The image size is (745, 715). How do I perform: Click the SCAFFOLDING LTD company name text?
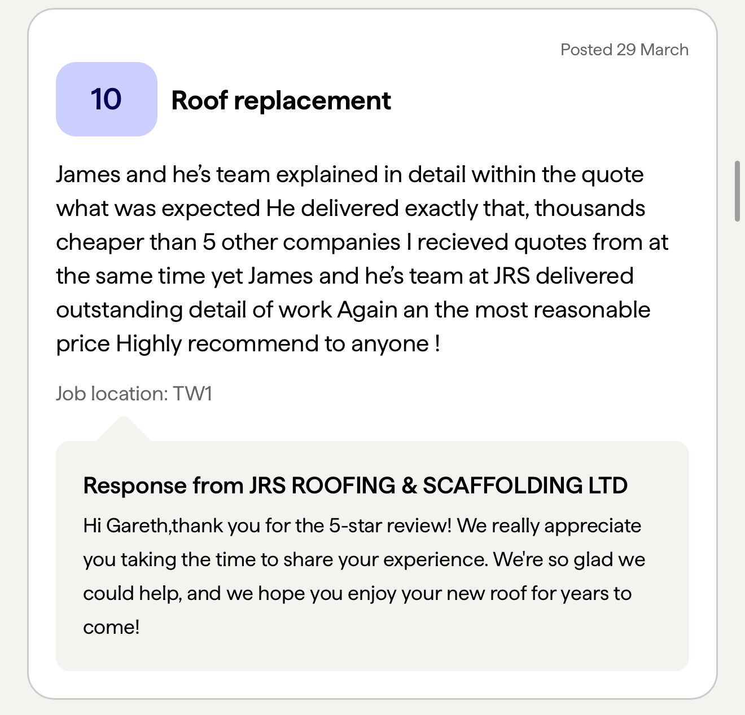click(x=525, y=486)
